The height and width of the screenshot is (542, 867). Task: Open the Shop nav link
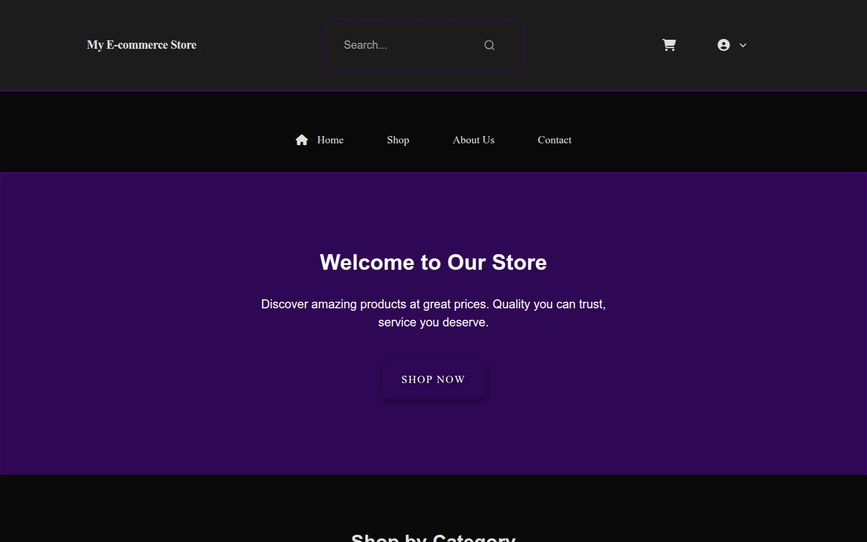point(398,140)
